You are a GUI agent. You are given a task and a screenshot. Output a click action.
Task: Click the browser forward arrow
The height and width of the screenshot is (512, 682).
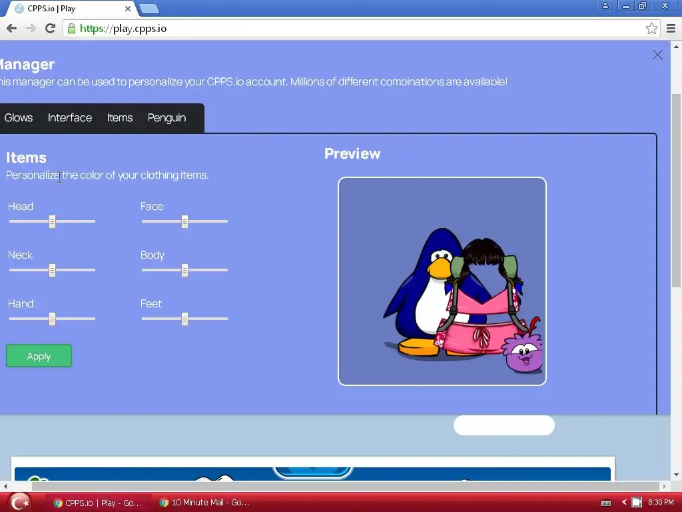point(31,29)
